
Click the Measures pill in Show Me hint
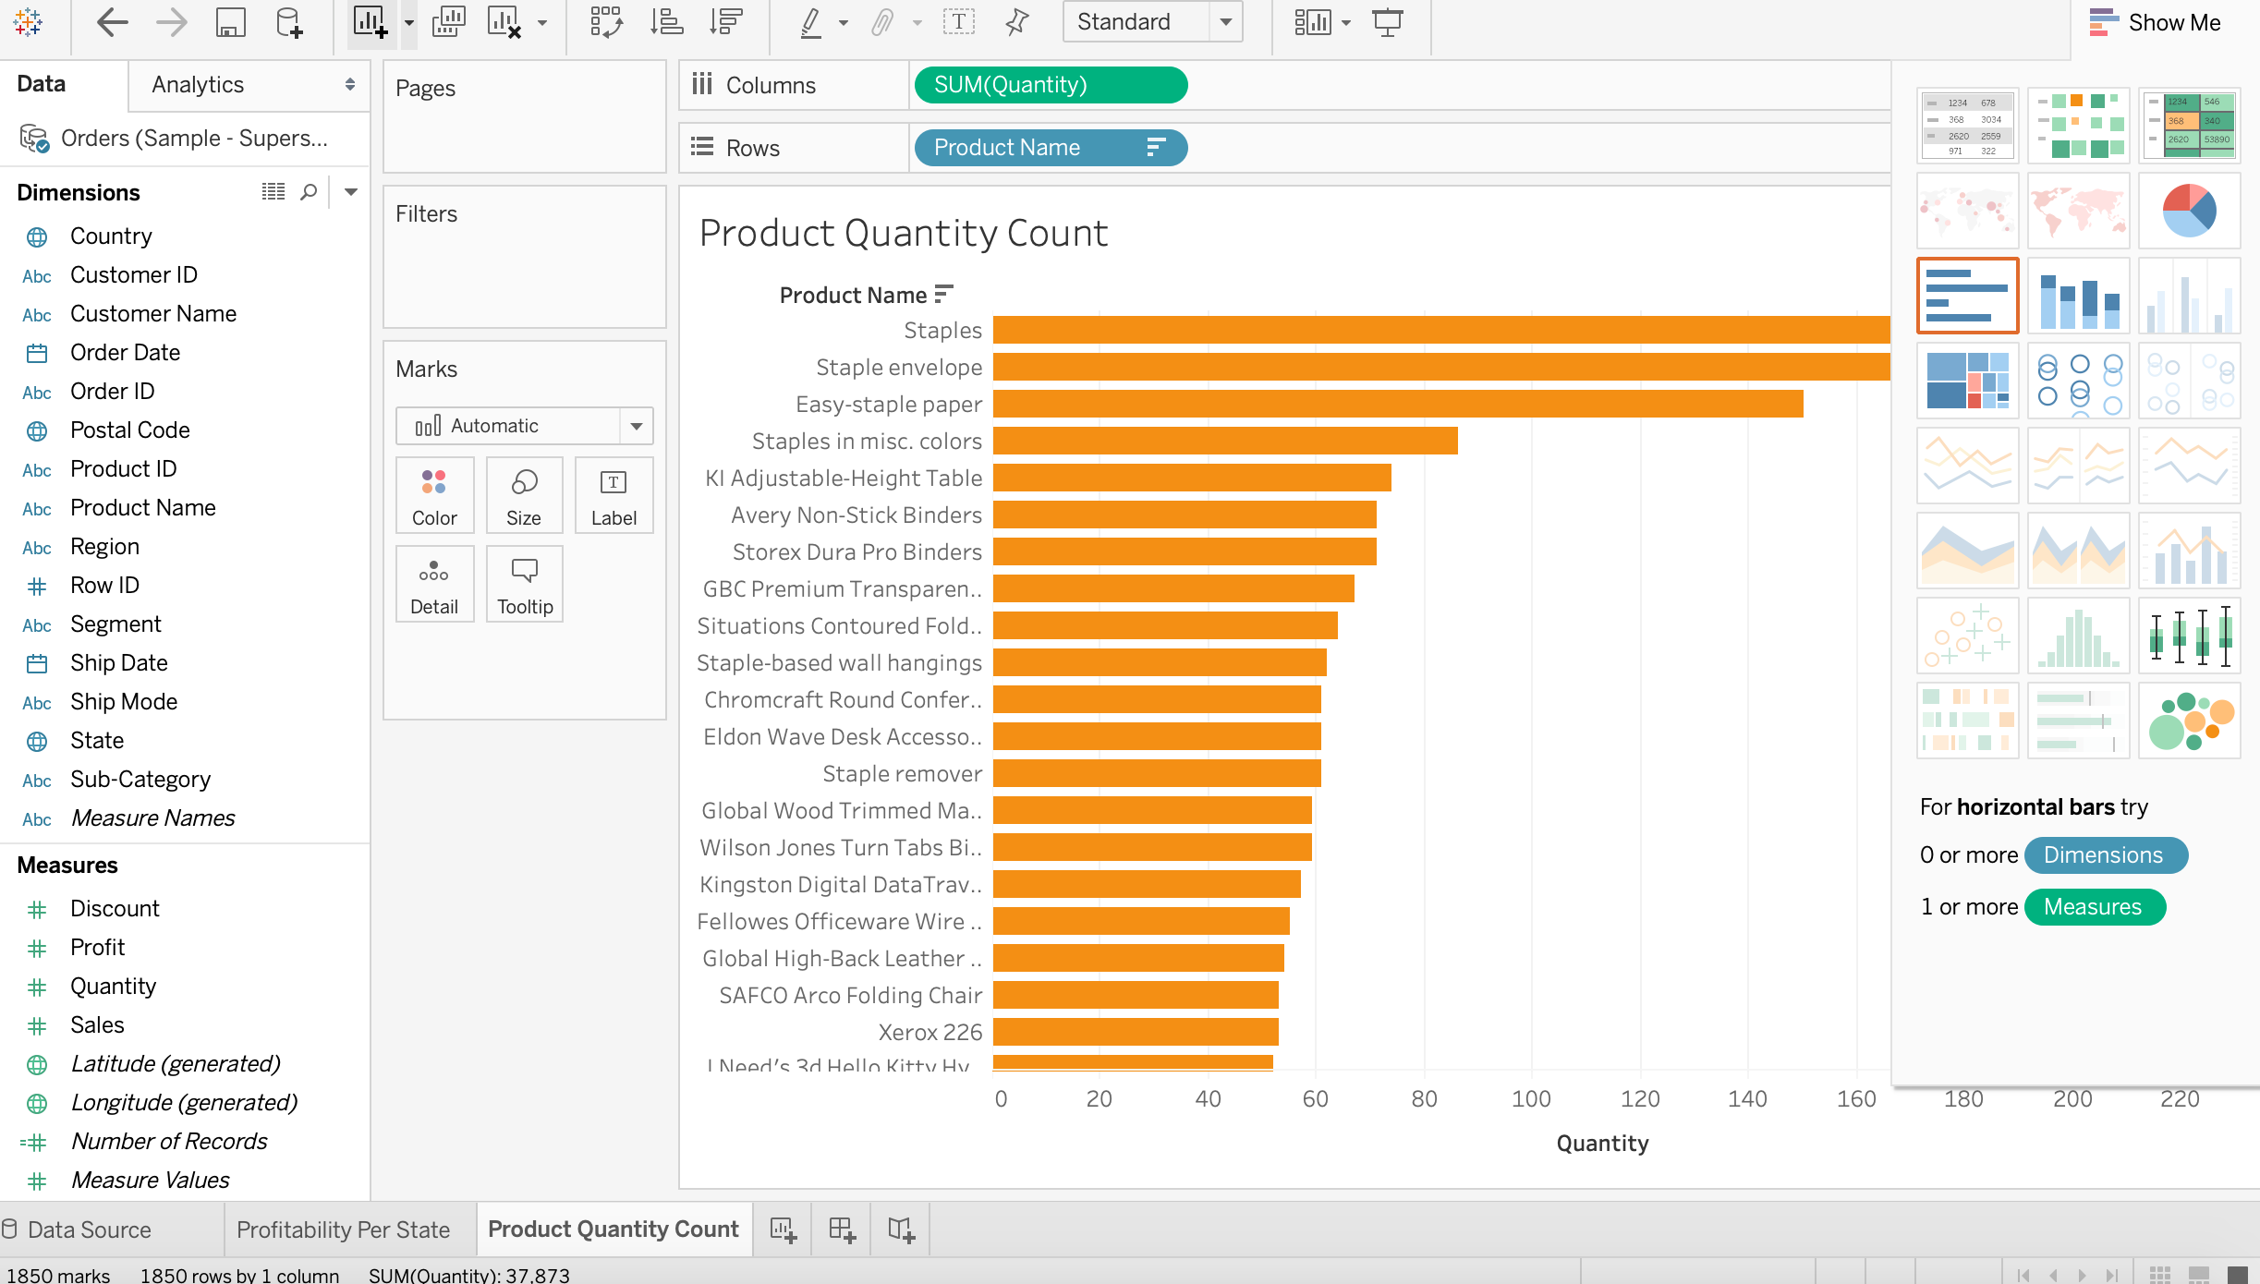pos(2094,906)
